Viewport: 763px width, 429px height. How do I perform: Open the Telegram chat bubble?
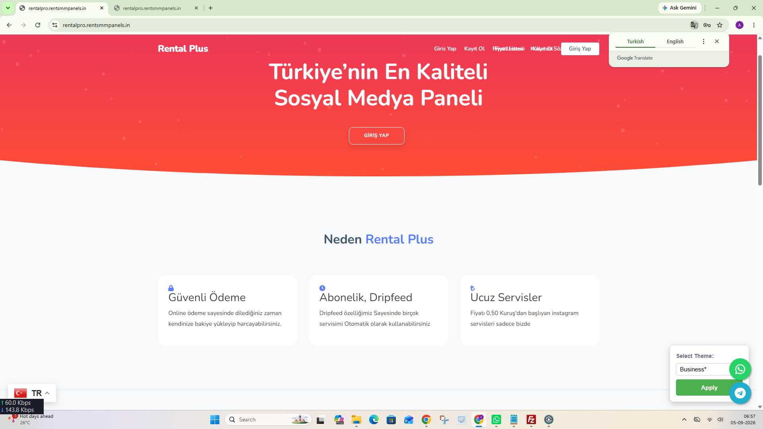click(740, 393)
